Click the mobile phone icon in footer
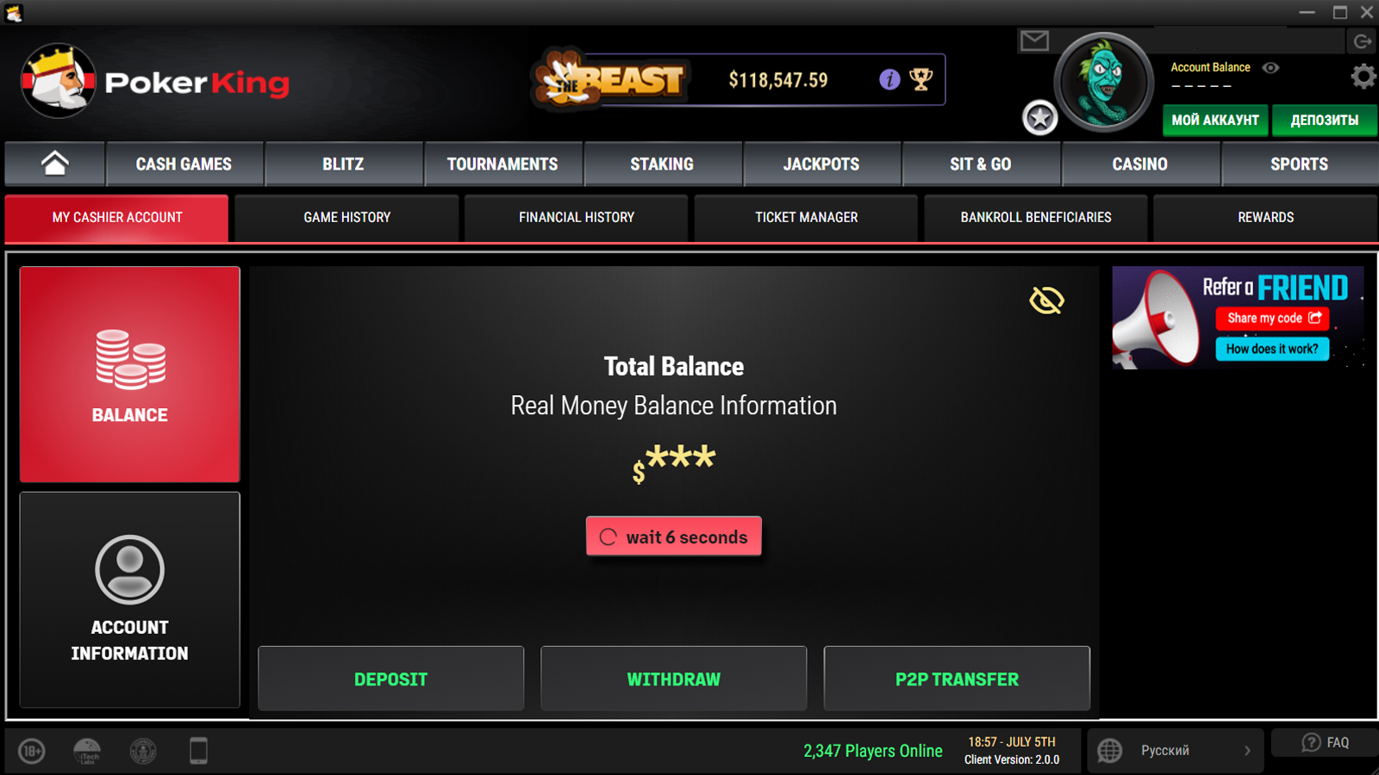Viewport: 1379px width, 775px height. tap(198, 751)
